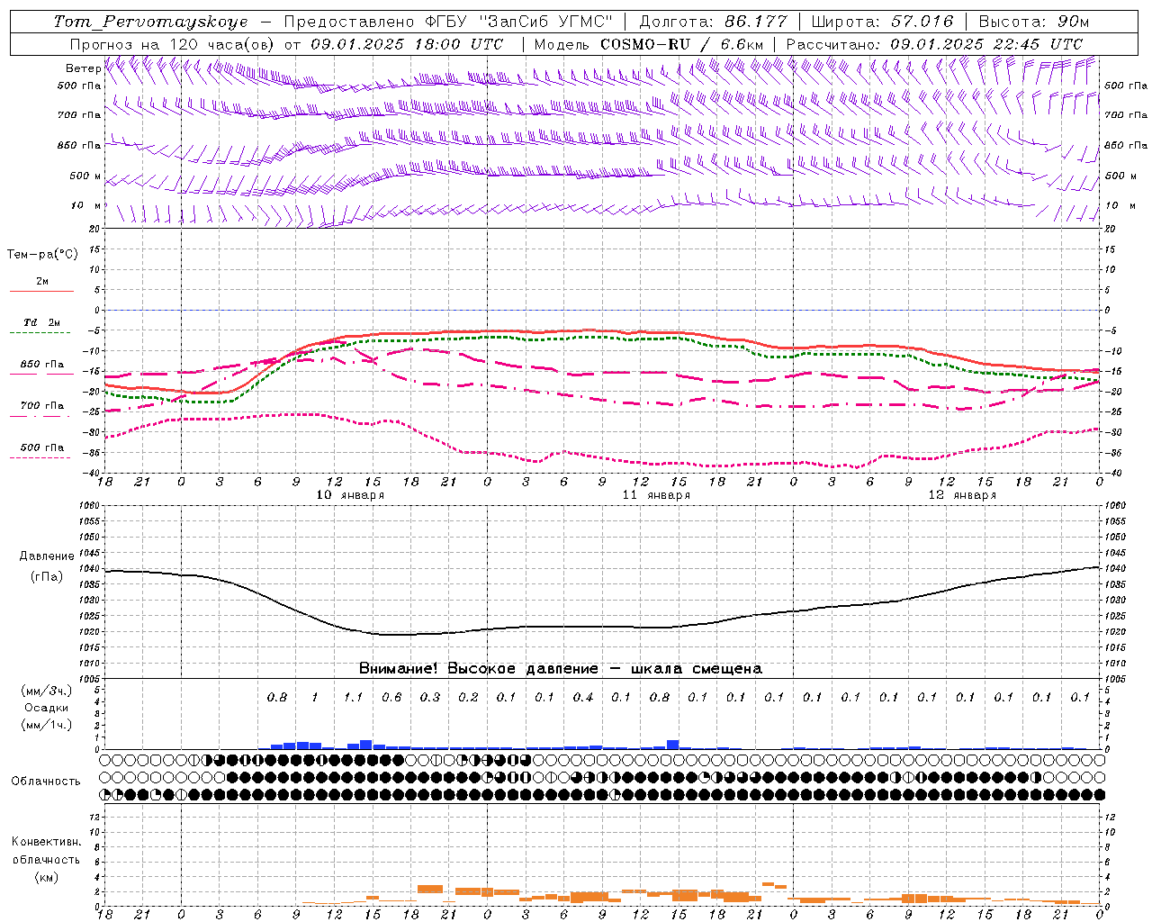Select the 0.2 precipitation value
The height and width of the screenshot is (922, 1152).
[468, 697]
